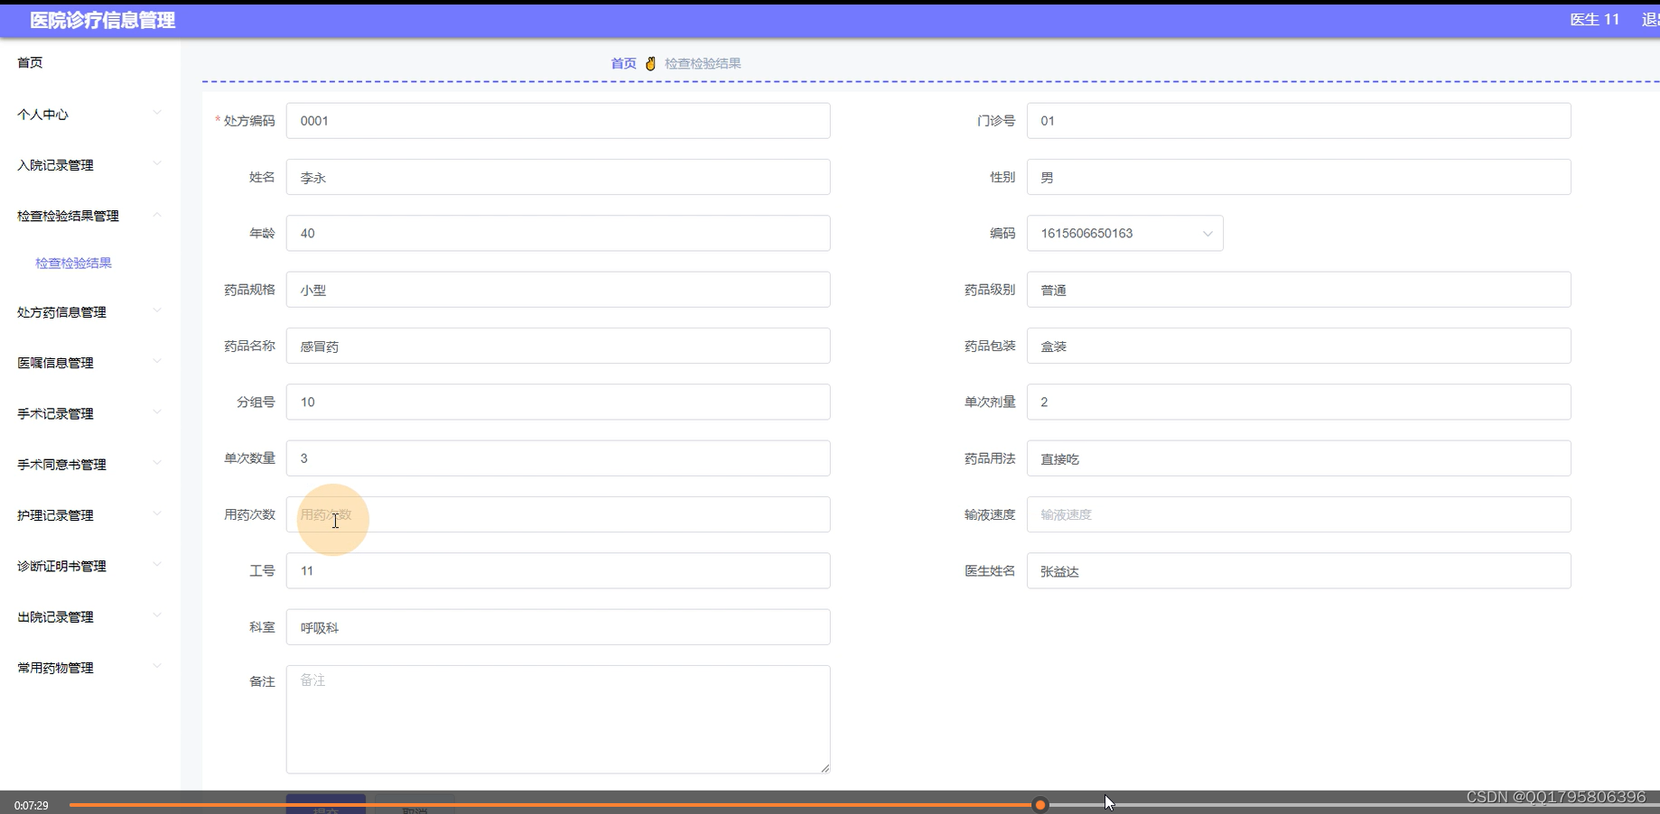
Task: Expand the 护理记录管理 menu
Action: click(x=89, y=514)
